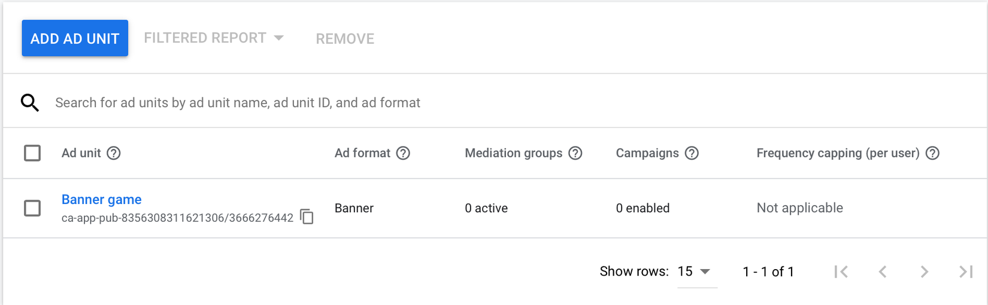Check the Banner game row checkbox
988x305 pixels.
coord(32,208)
